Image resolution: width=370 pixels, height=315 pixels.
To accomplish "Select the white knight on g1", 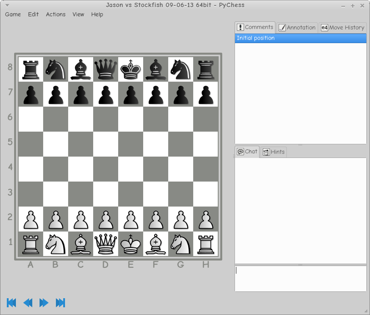I will (180, 244).
